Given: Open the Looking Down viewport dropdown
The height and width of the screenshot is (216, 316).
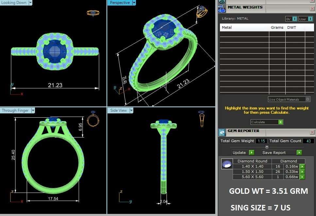Looking at the screenshot, I should tap(30, 3).
